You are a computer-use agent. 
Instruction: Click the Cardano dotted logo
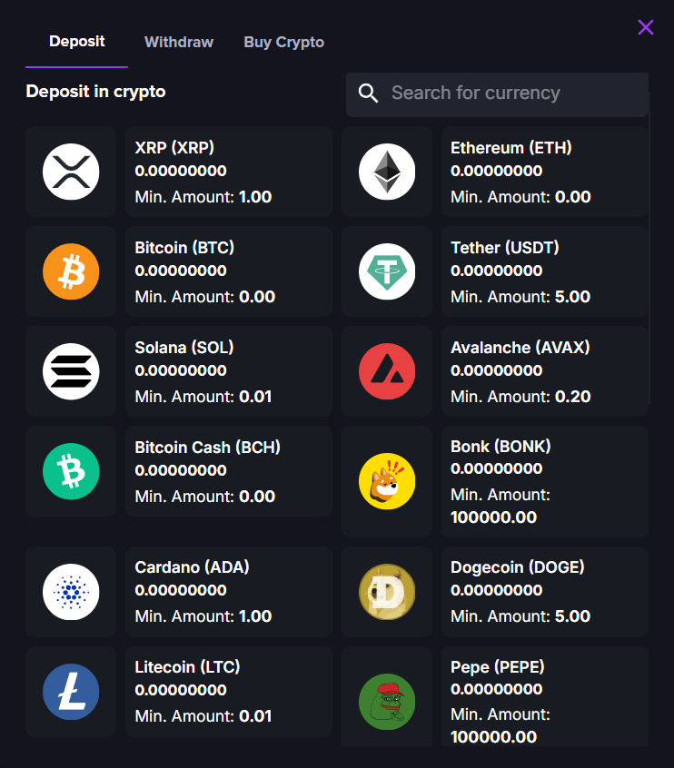pyautogui.click(x=71, y=592)
